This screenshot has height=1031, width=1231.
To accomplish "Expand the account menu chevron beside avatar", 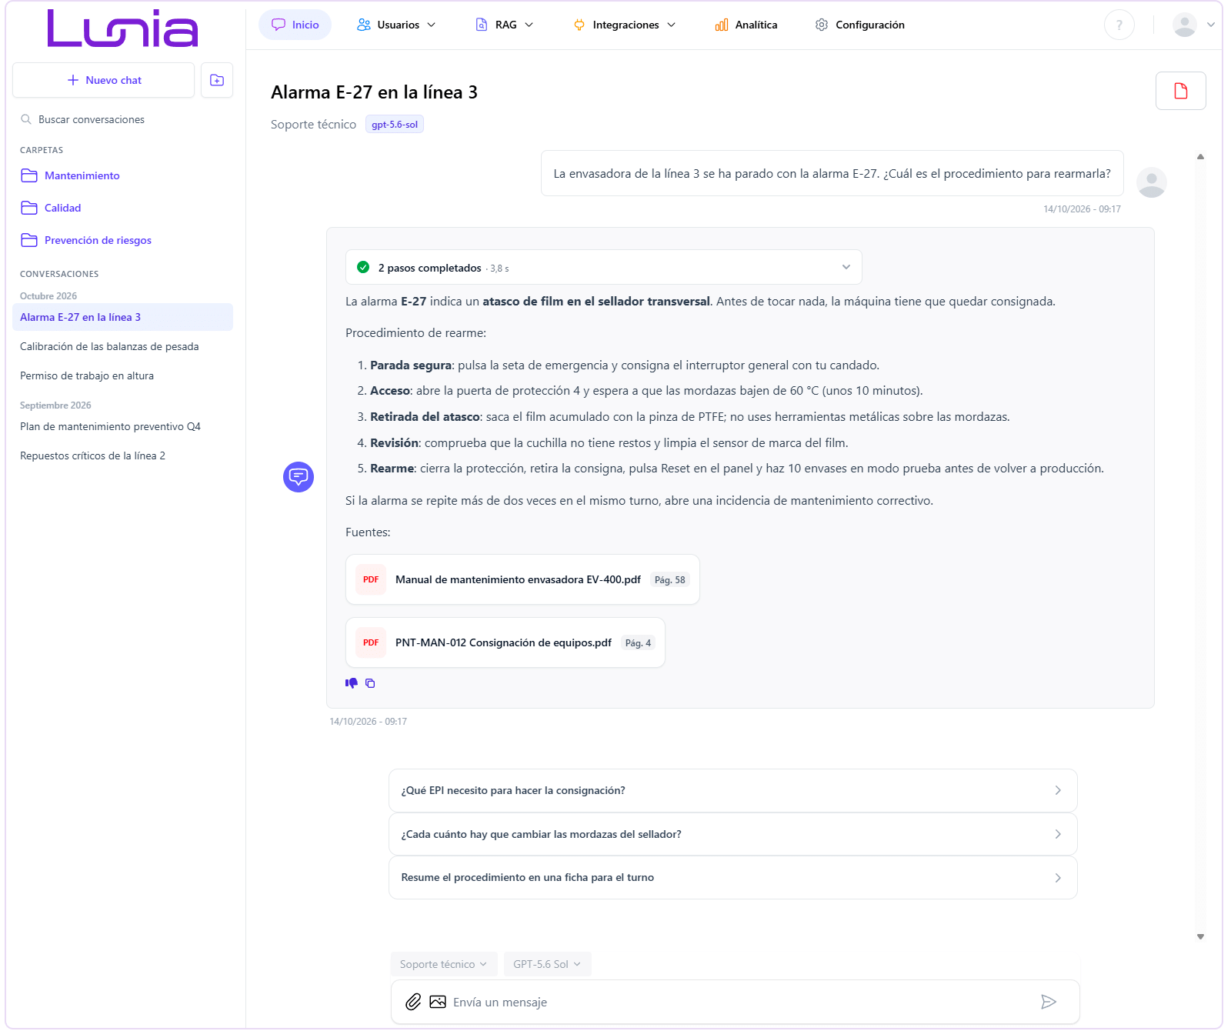I will 1211,25.
